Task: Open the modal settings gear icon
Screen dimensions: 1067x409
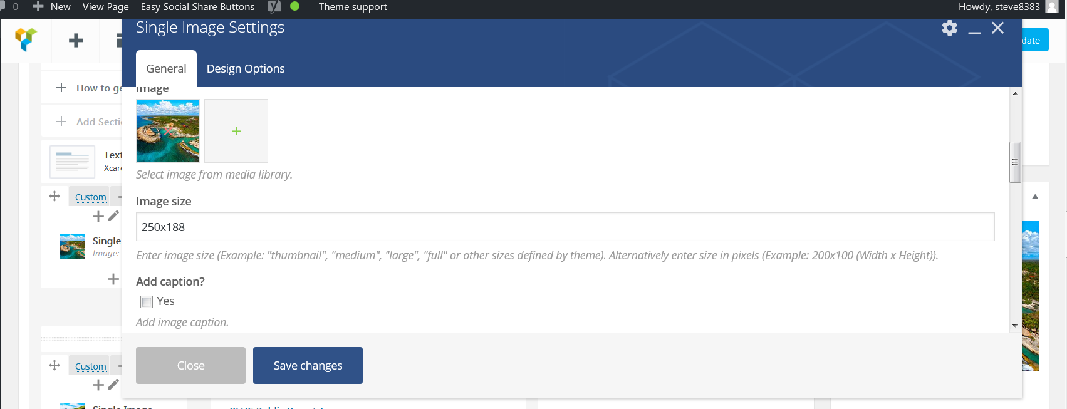Action: [949, 28]
